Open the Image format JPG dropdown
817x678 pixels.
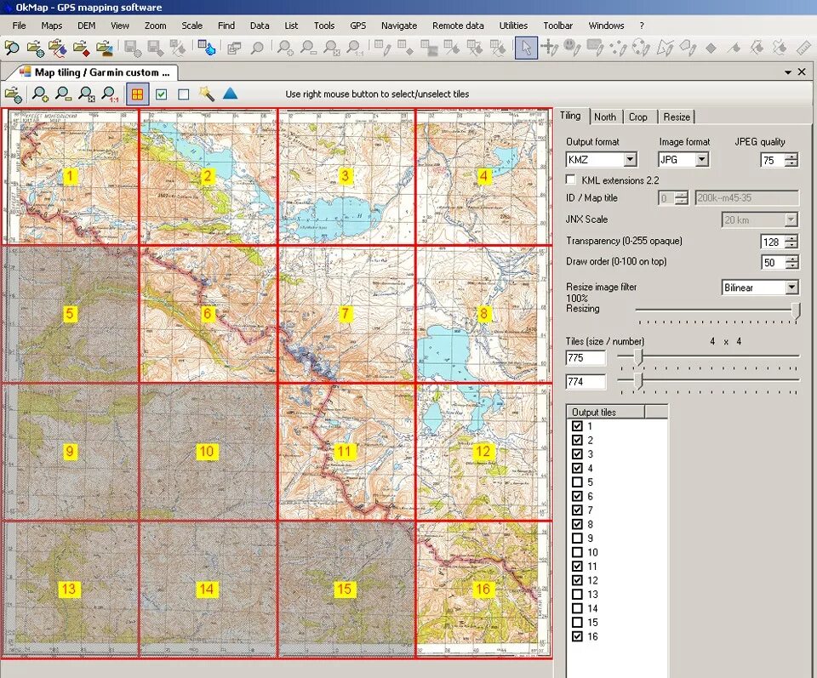coord(702,159)
